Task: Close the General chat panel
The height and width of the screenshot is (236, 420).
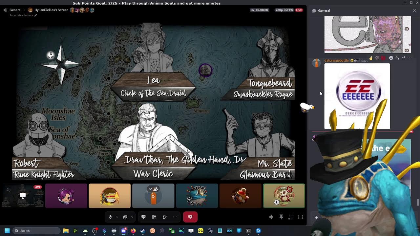Action: [414, 10]
